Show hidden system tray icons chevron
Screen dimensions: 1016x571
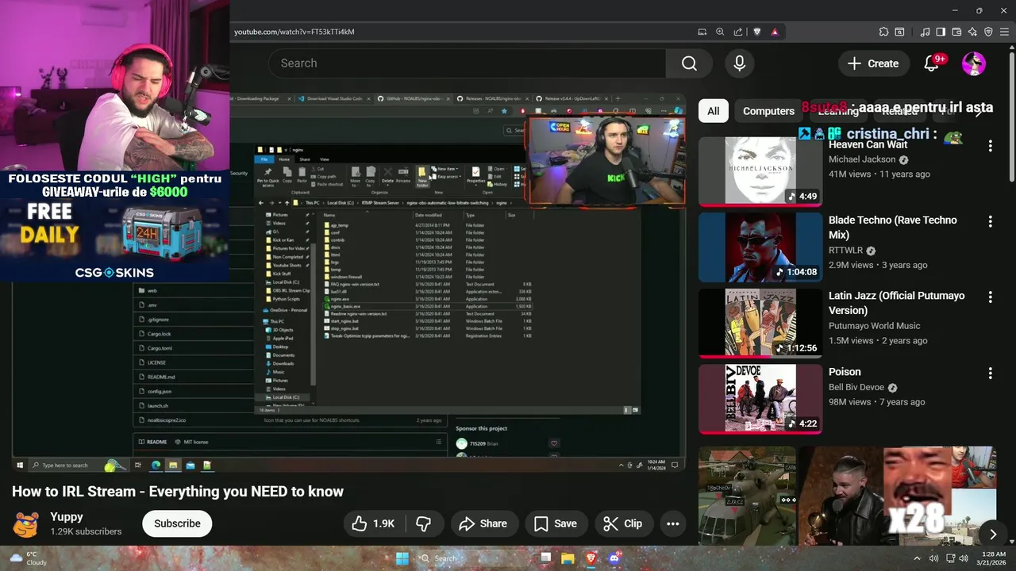[918, 558]
